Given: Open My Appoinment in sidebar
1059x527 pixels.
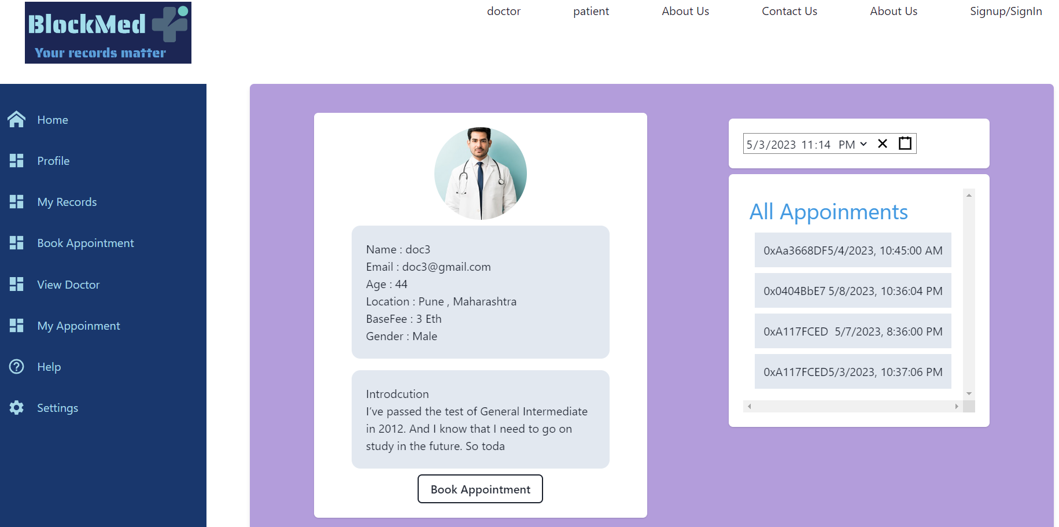Looking at the screenshot, I should point(79,326).
